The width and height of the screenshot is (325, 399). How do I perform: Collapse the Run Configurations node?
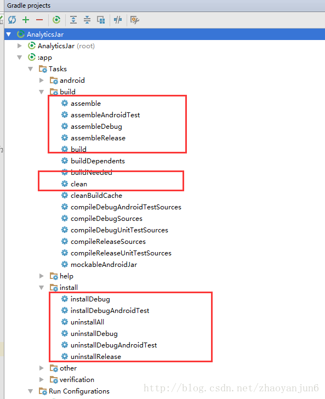click(x=31, y=391)
